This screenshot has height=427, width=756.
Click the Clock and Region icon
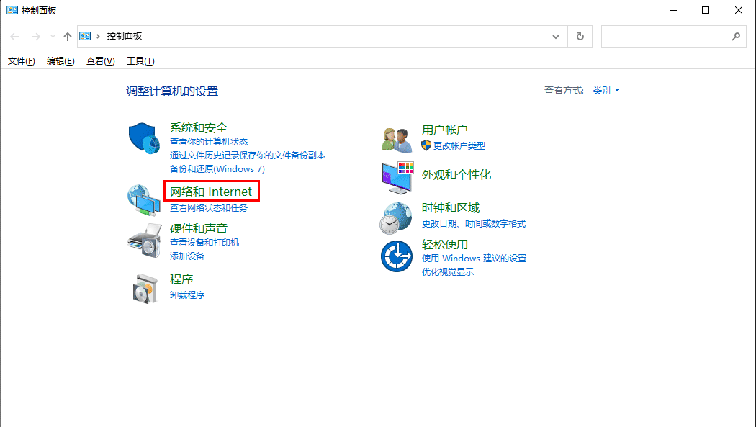tap(396, 217)
